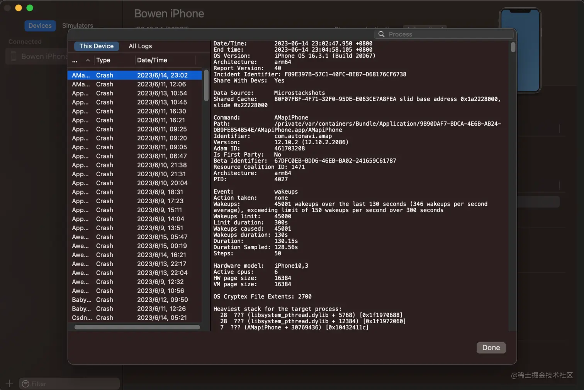Select crash log dated 2023/6/9, 17:23

click(135, 201)
